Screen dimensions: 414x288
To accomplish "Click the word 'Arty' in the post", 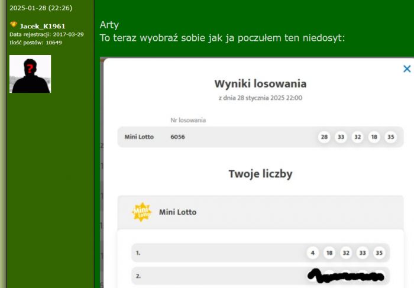I will (x=109, y=25).
